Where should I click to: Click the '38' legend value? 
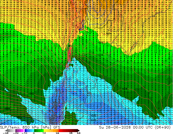click(71, 133)
